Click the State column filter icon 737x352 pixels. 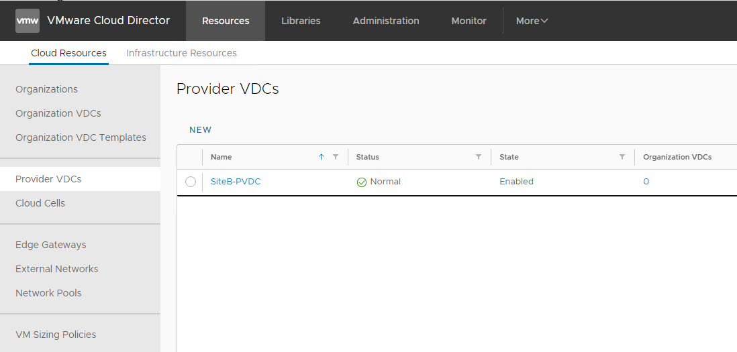(x=622, y=157)
